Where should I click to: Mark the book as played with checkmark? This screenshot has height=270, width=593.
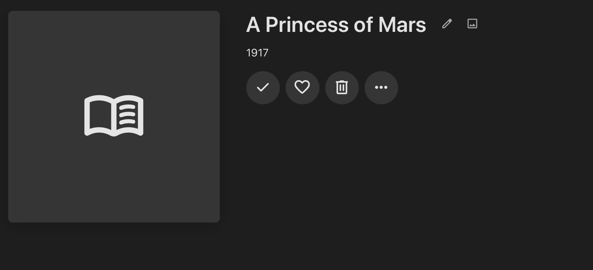pyautogui.click(x=263, y=88)
